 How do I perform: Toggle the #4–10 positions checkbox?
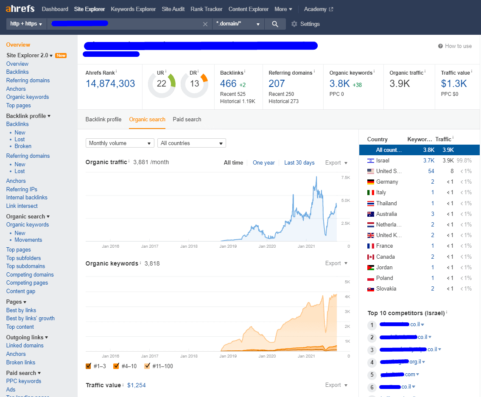click(x=116, y=366)
